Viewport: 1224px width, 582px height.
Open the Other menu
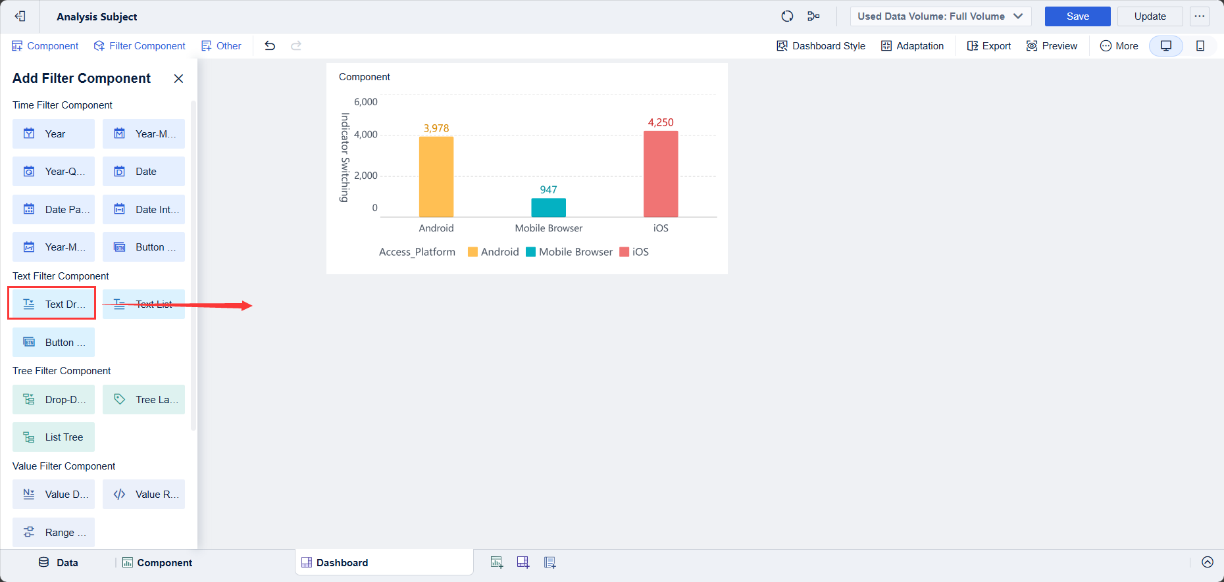pyautogui.click(x=221, y=46)
